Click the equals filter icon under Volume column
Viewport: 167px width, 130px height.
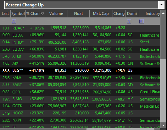(48, 22)
